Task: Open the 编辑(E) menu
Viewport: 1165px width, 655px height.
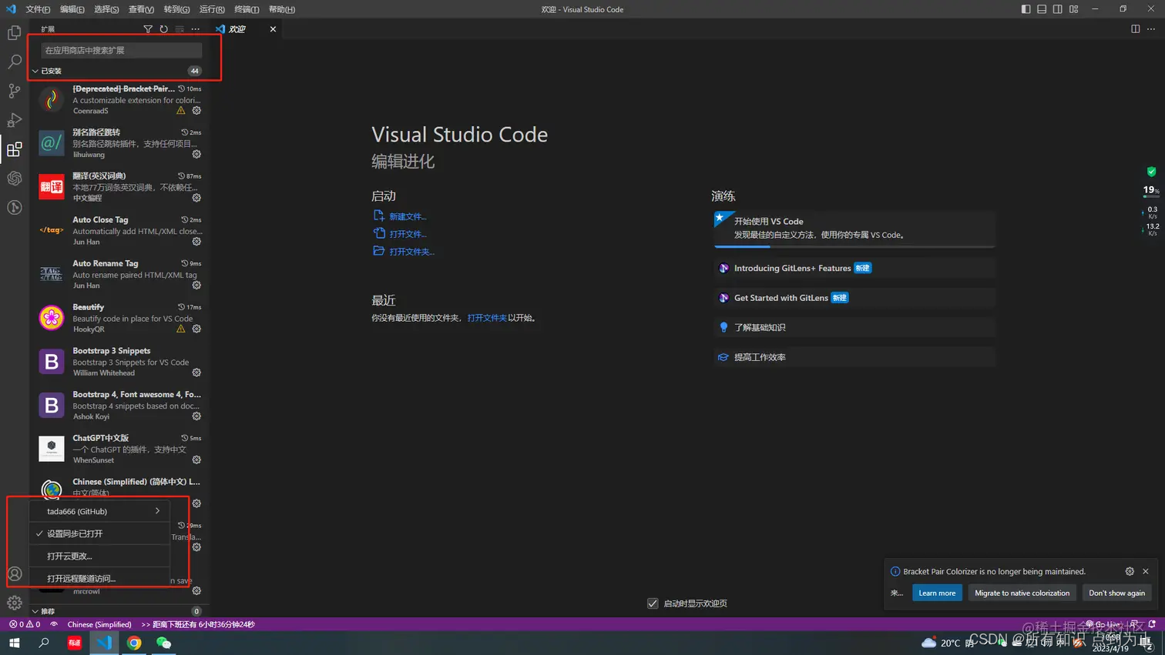Action: click(x=72, y=9)
